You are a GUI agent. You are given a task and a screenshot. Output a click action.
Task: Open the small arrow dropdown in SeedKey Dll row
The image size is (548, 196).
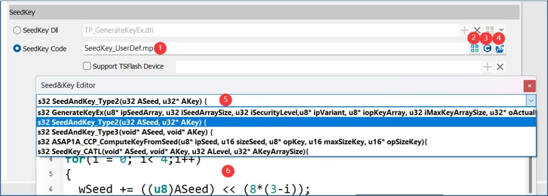pos(501,30)
